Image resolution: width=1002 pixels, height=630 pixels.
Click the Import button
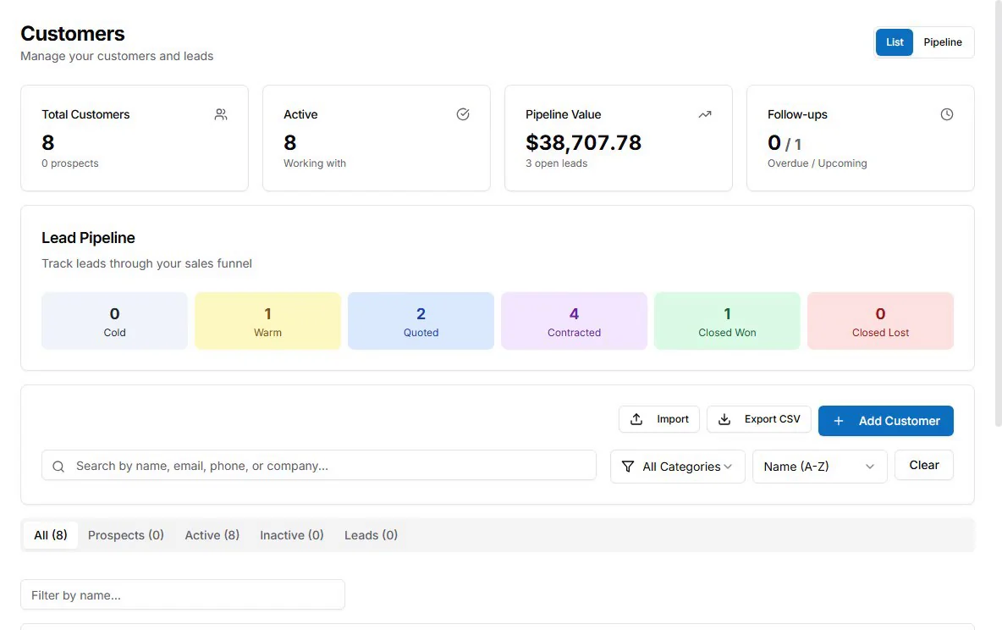coord(659,419)
